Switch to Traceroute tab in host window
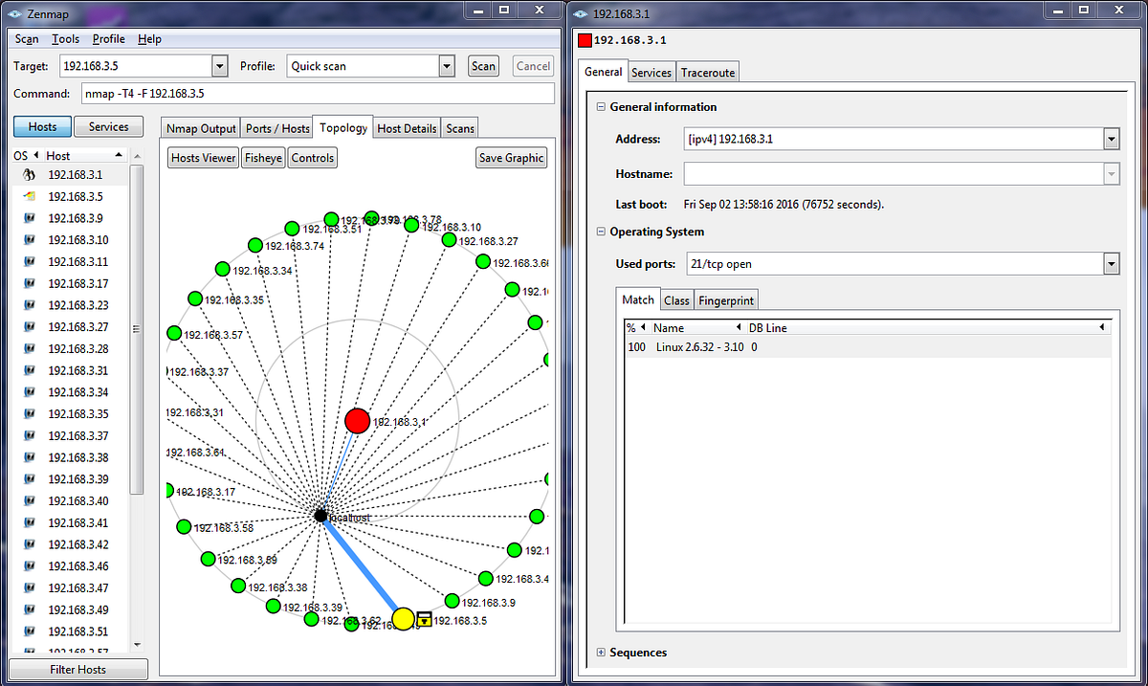 pos(708,73)
